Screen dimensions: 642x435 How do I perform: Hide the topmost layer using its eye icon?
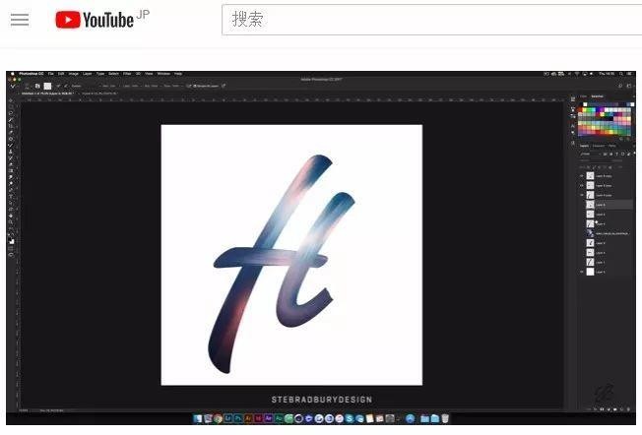581,176
